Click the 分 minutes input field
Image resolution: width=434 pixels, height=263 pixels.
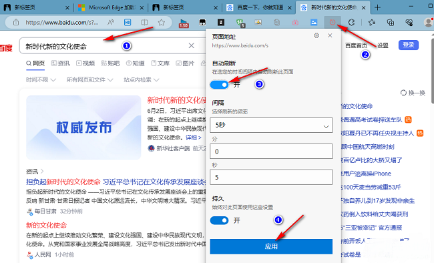click(271, 151)
